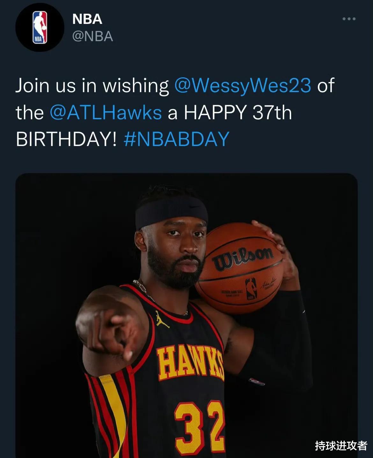Click the word "BIRTHDAY!" in tweet

[66, 139]
